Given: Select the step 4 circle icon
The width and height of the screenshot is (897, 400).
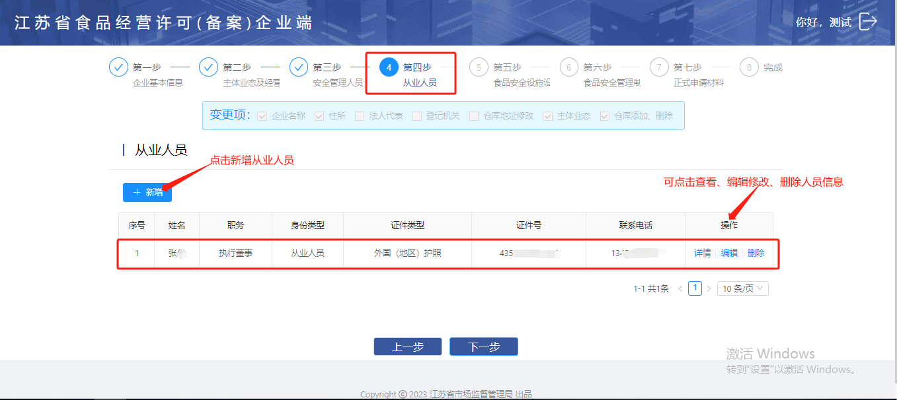Looking at the screenshot, I should [x=389, y=67].
